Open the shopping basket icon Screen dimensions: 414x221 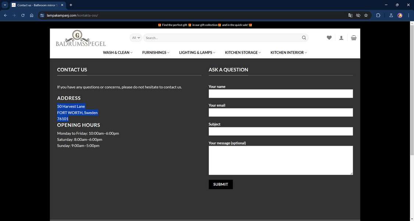(x=354, y=38)
